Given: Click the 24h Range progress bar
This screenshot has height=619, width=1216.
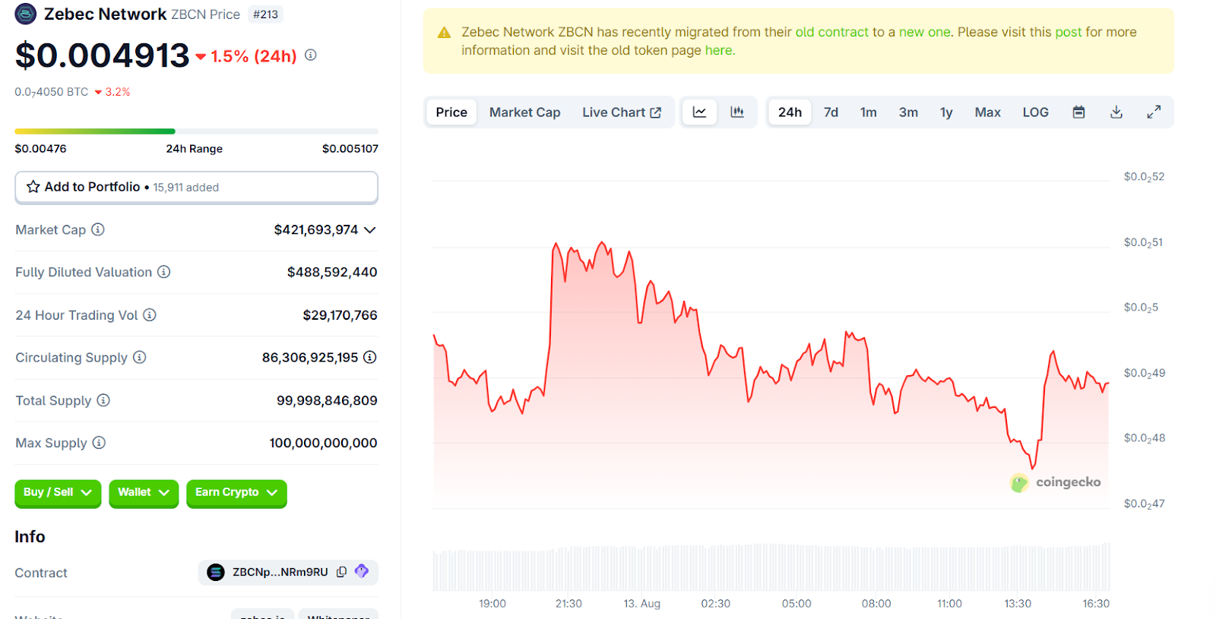Looking at the screenshot, I should pos(196,131).
